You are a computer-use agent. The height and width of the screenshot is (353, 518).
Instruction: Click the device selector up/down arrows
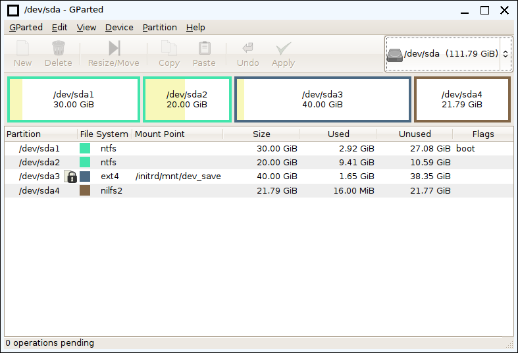point(505,54)
